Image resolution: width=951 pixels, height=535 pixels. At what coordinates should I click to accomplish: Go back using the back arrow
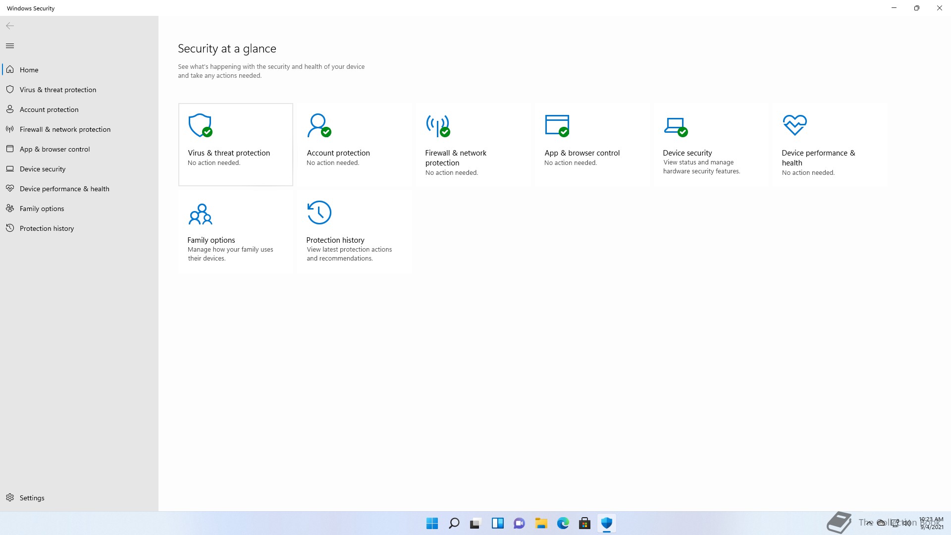point(10,26)
